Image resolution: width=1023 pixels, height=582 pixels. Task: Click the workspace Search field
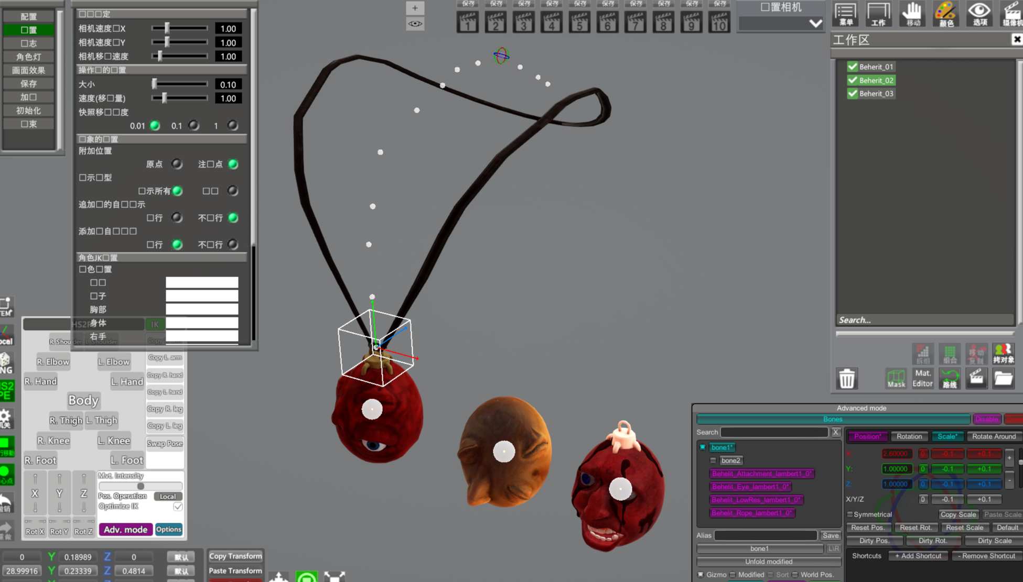925,320
